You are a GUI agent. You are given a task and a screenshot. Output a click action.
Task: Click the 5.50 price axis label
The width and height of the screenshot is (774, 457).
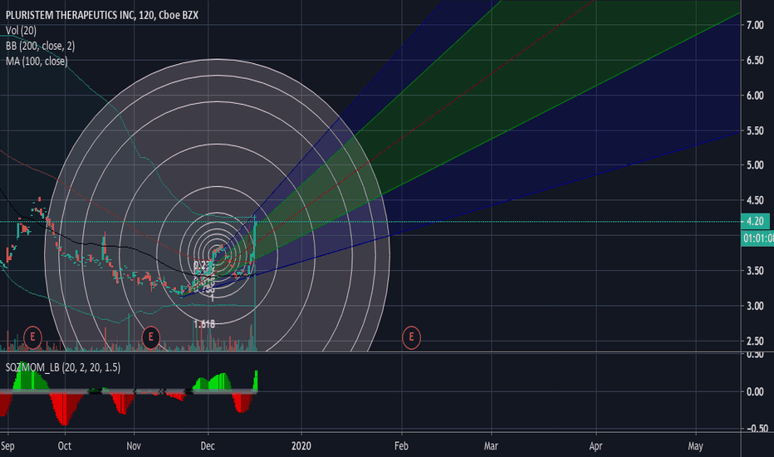[755, 131]
